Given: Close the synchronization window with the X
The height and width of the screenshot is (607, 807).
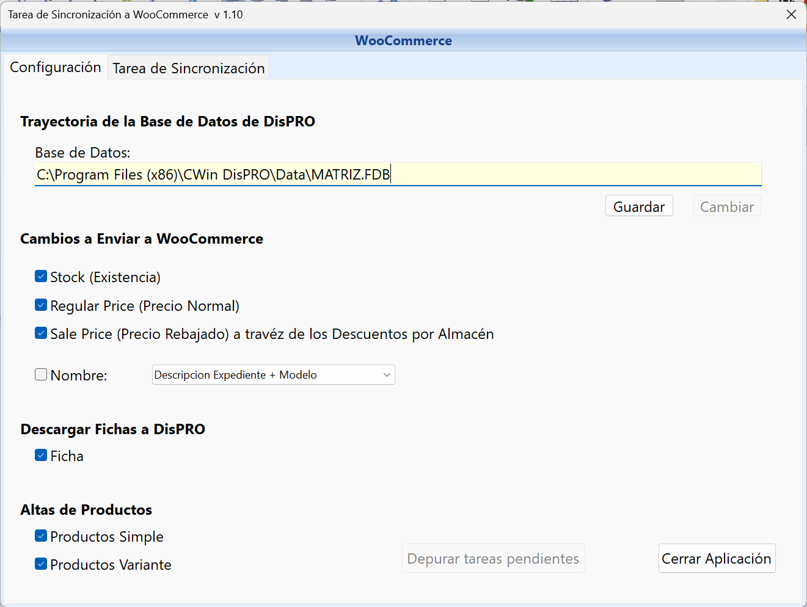Looking at the screenshot, I should [x=791, y=14].
